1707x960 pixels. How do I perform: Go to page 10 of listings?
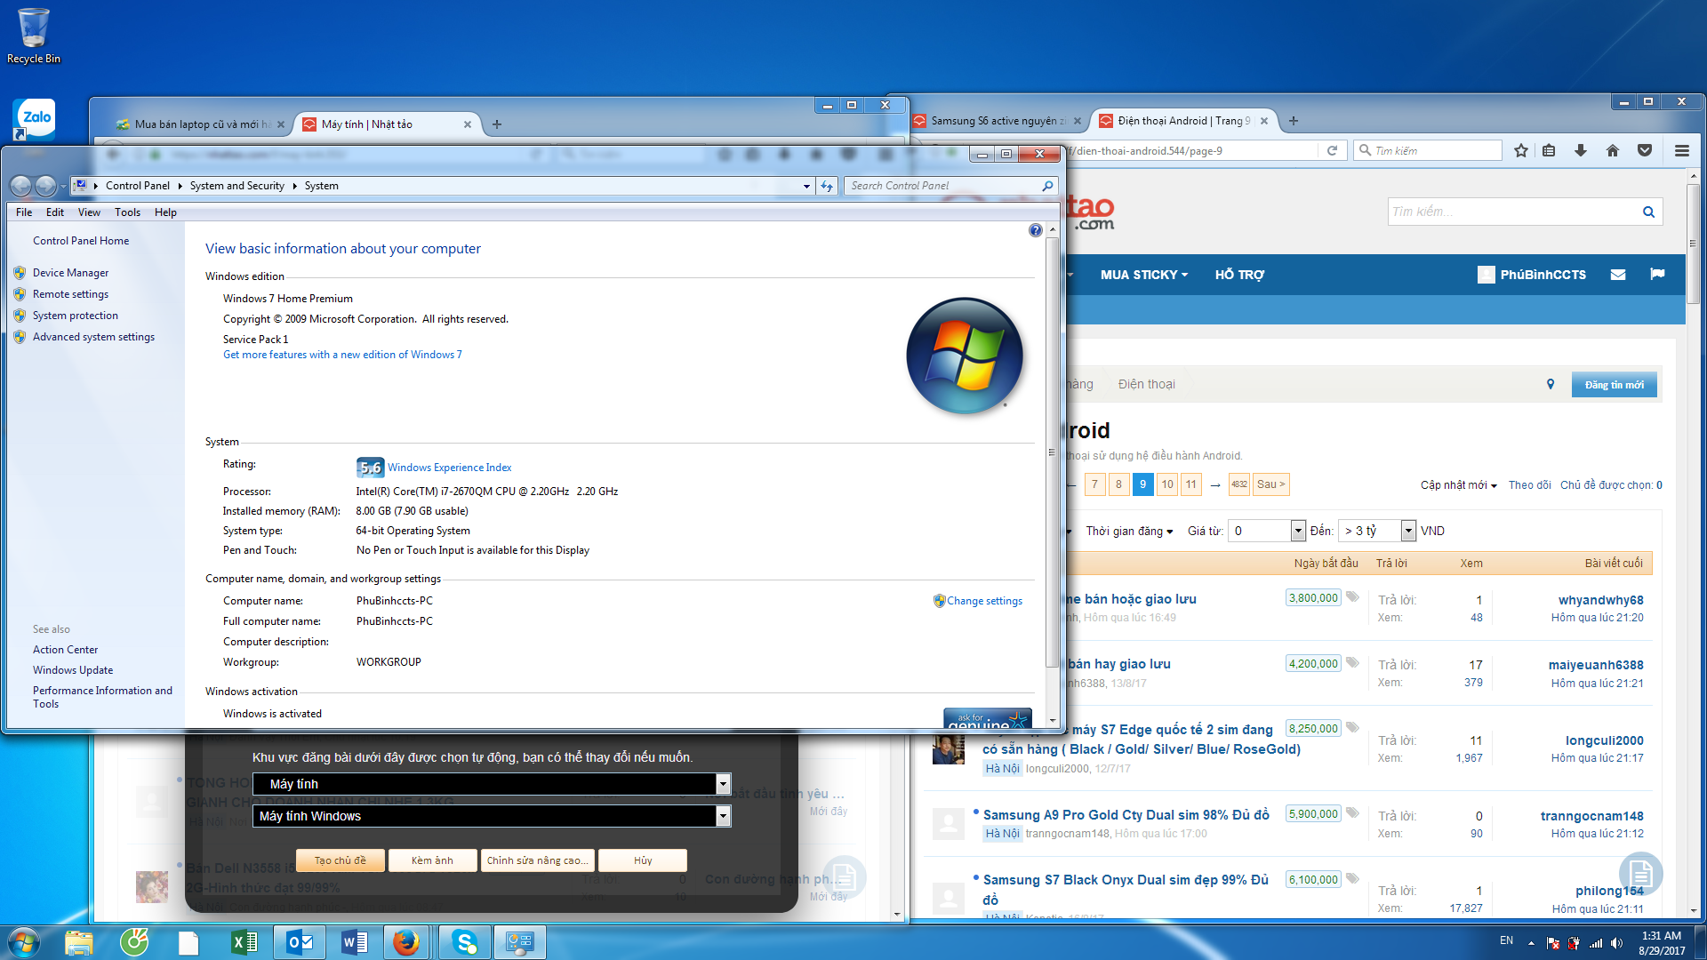pos(1167,484)
